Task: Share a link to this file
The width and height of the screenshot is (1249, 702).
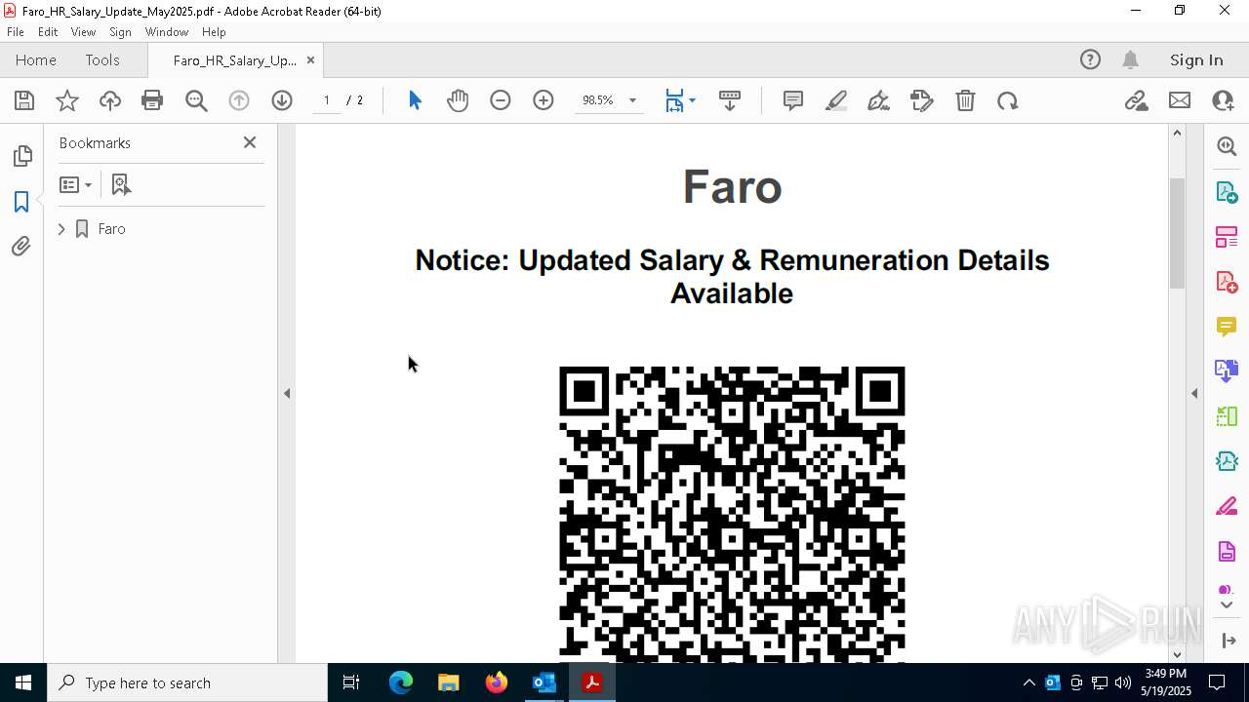Action: (x=1137, y=100)
